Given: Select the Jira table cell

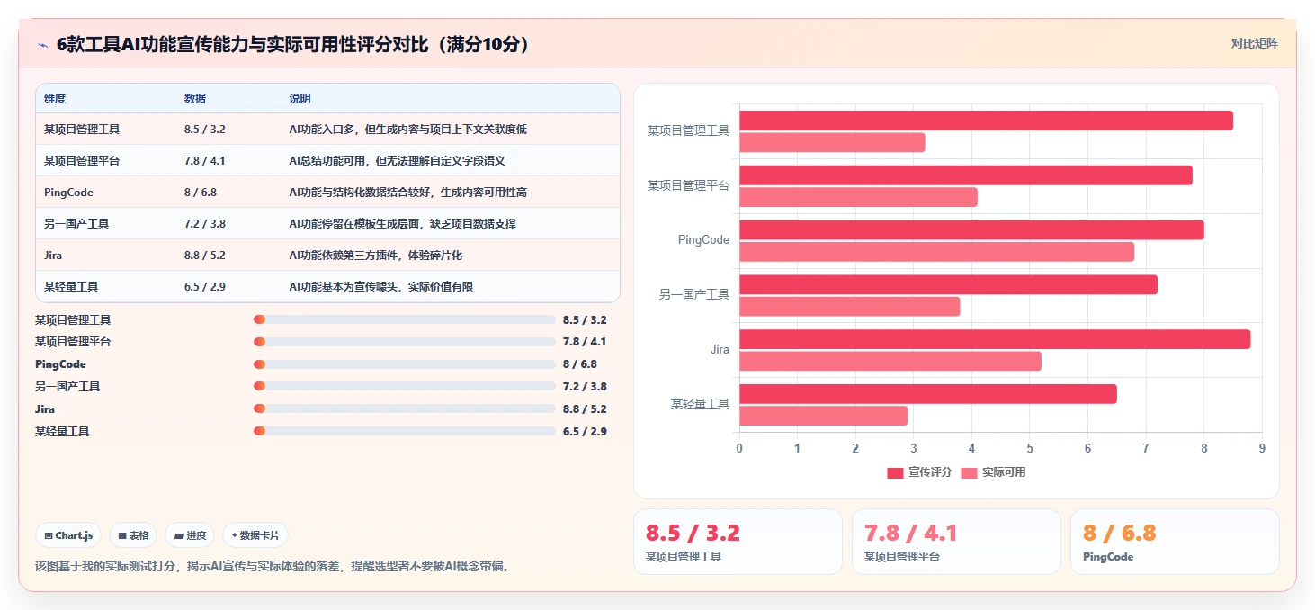Looking at the screenshot, I should [x=53, y=256].
